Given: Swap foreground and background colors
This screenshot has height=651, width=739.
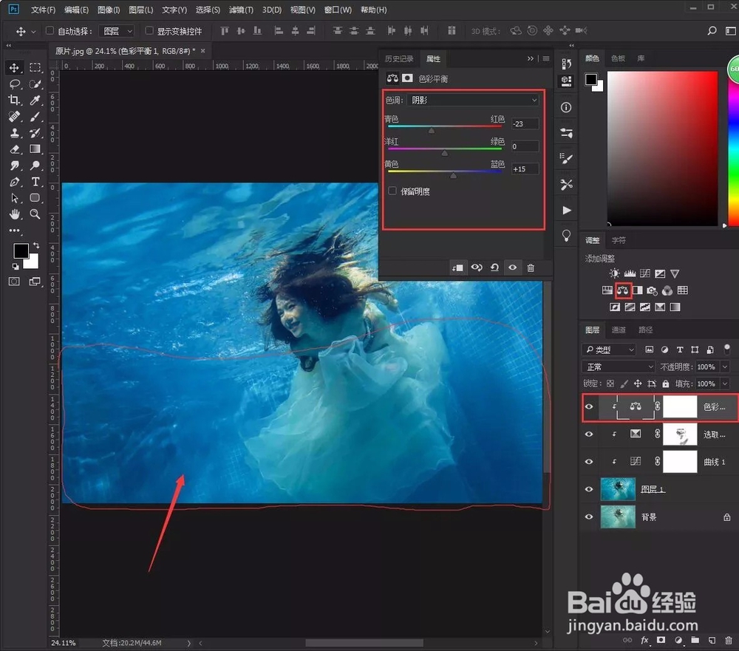Looking at the screenshot, I should click(36, 245).
